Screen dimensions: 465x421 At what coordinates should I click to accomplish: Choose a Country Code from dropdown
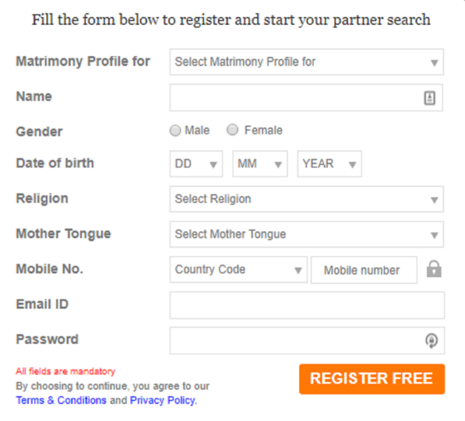[x=238, y=270]
